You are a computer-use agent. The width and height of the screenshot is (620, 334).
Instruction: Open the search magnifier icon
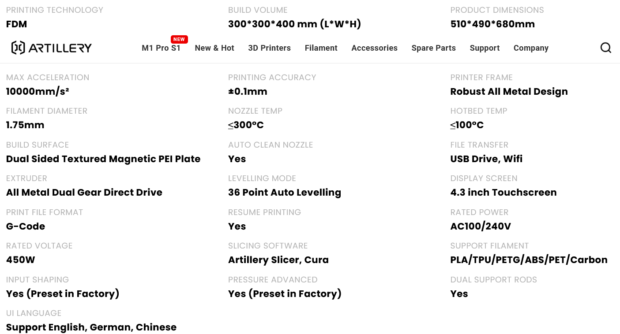[606, 48]
